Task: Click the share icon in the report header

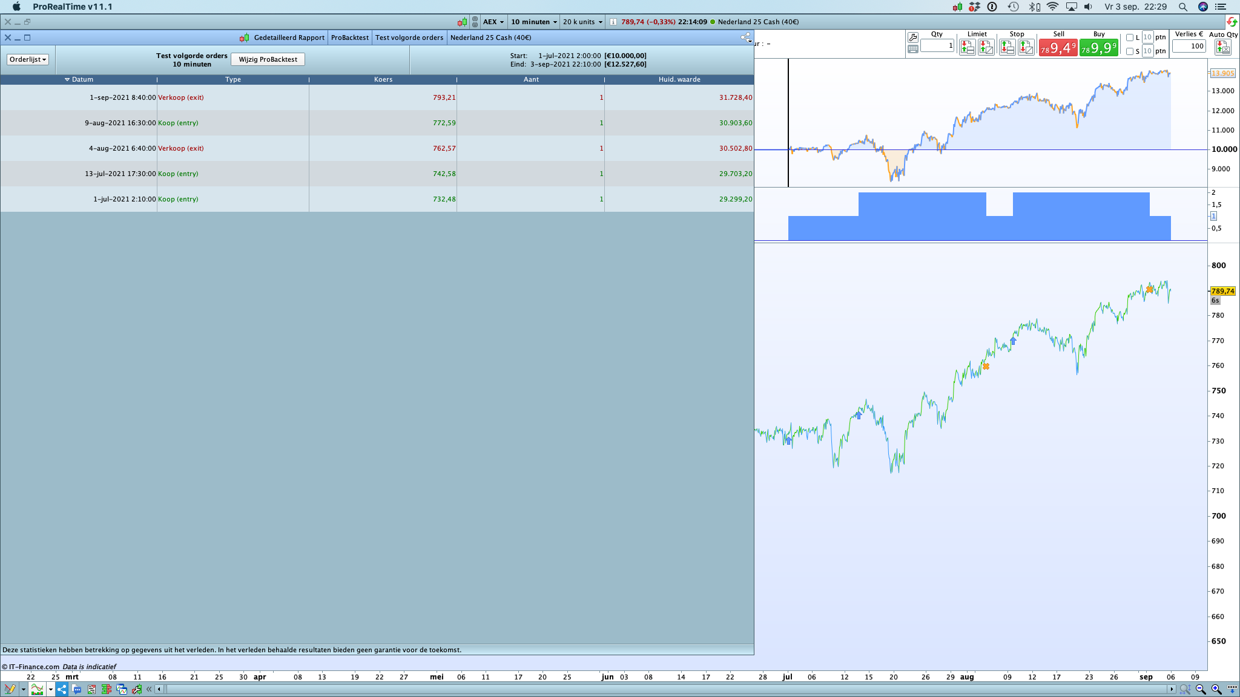Action: pos(745,38)
